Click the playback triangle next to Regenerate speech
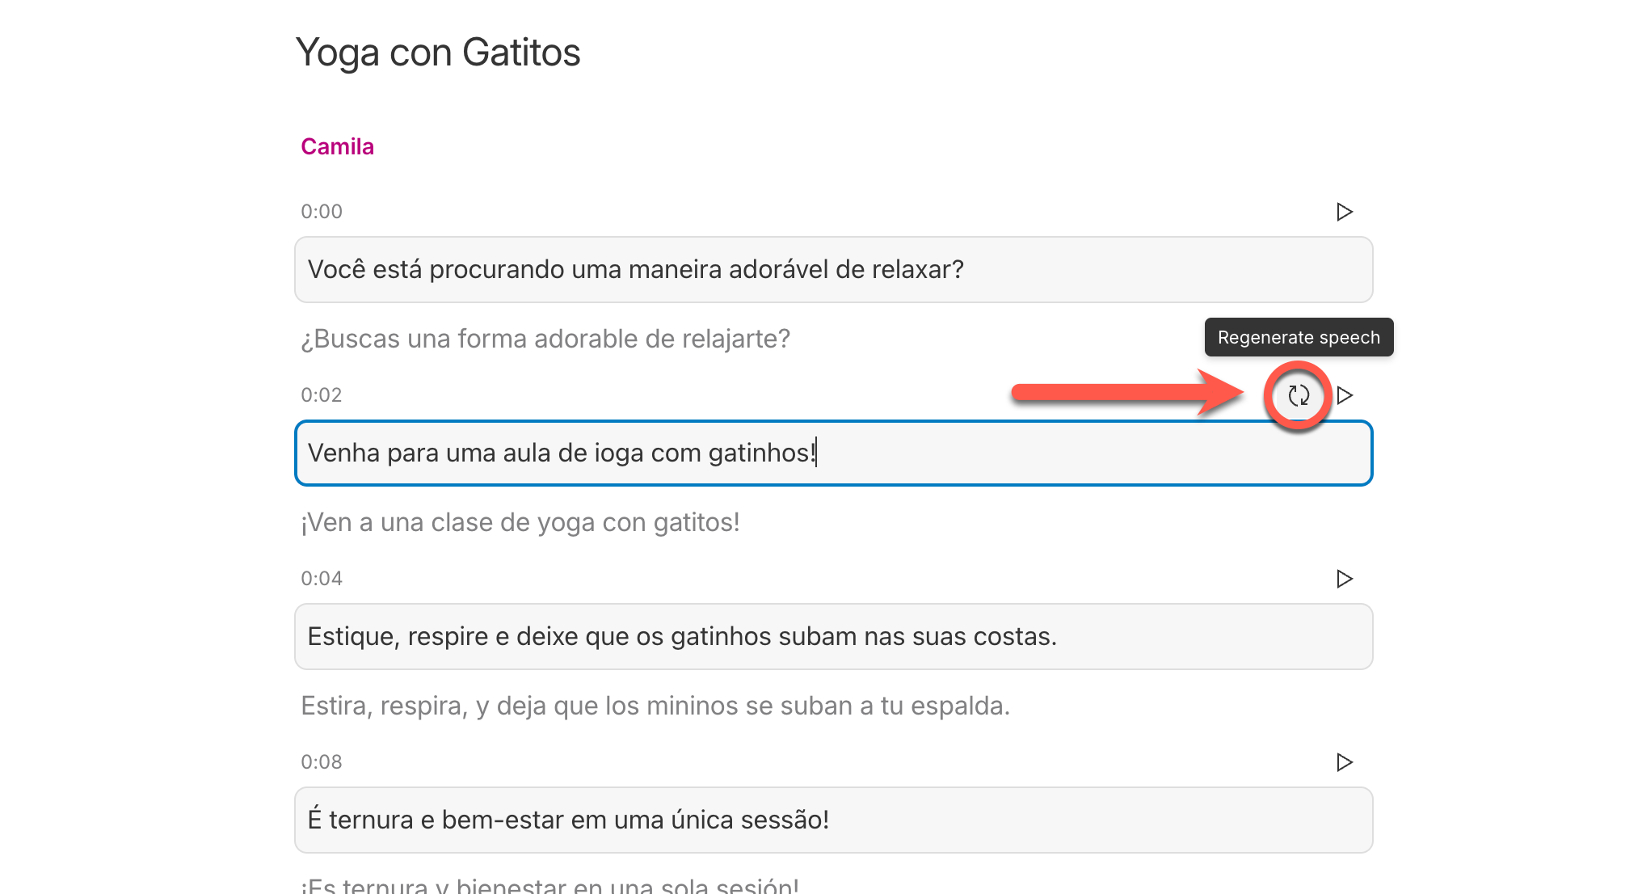The image size is (1642, 894). pos(1345,396)
